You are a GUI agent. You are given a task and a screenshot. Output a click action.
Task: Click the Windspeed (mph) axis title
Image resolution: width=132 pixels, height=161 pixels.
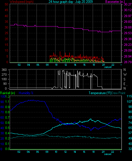pos(22,2)
